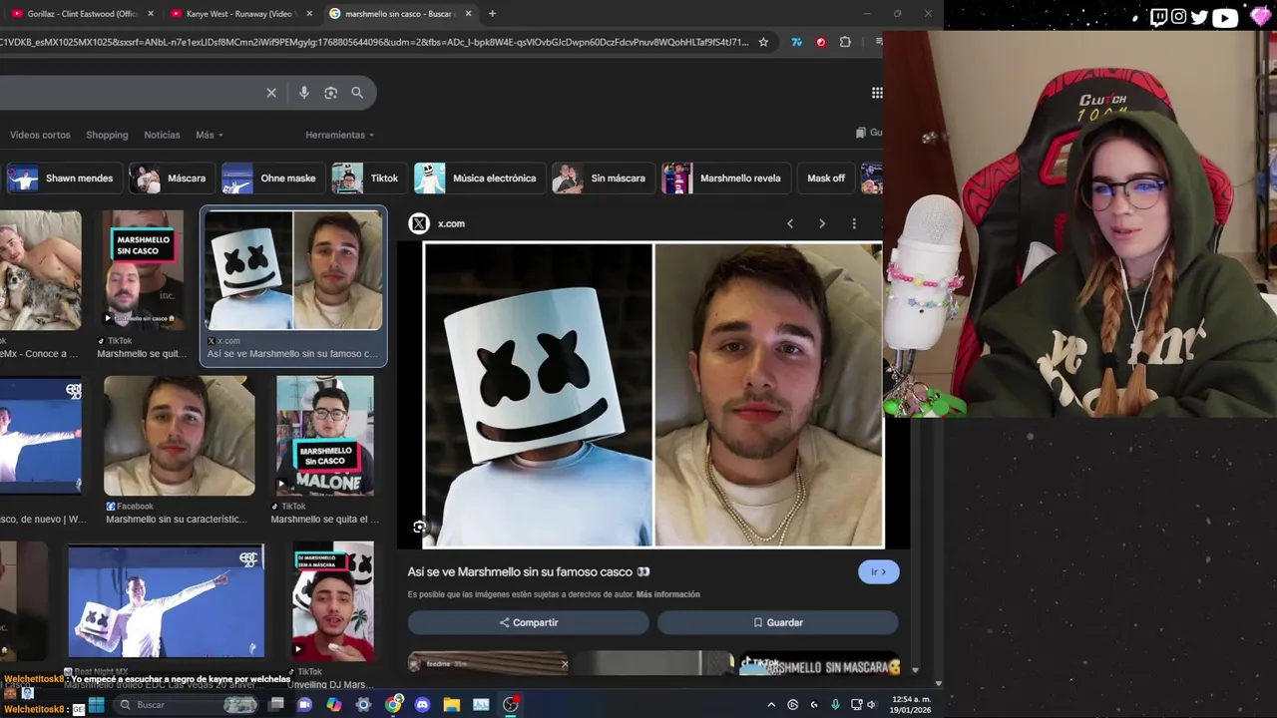
Task: Bookmark this page with star icon
Action: click(763, 42)
